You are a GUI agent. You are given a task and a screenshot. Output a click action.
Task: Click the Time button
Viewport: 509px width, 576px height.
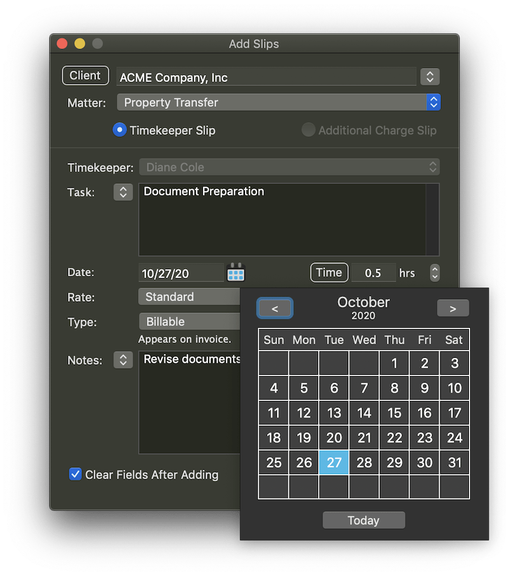(x=329, y=272)
